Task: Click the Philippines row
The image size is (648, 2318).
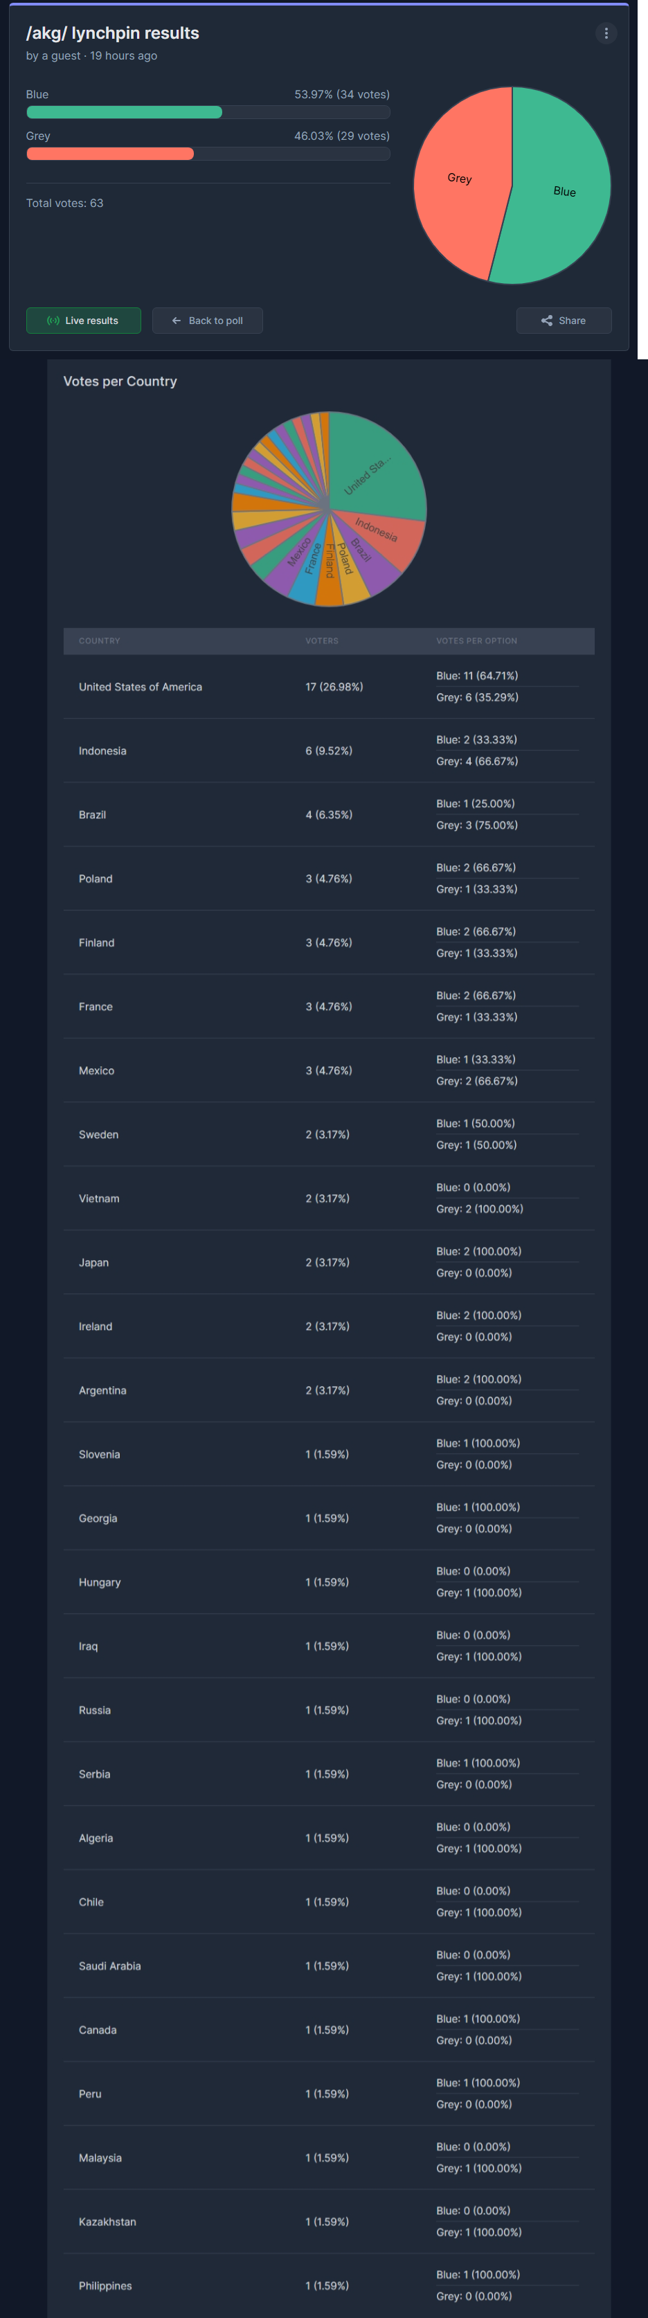Action: point(328,2285)
